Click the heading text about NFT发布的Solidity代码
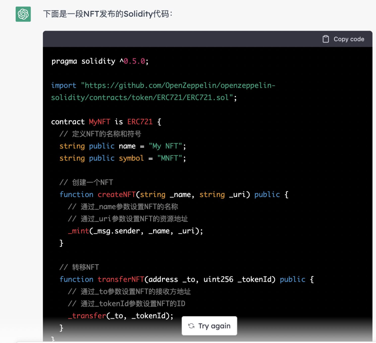376x343 pixels. coord(108,14)
